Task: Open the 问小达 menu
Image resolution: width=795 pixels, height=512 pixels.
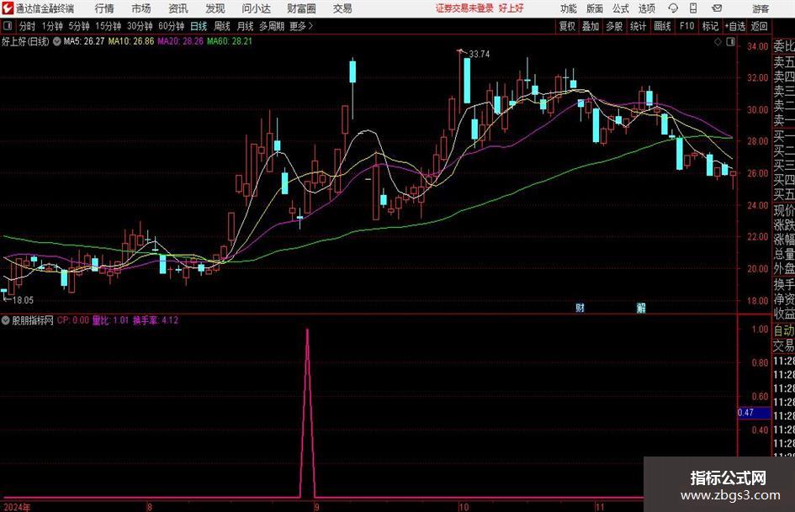Action: (256, 8)
